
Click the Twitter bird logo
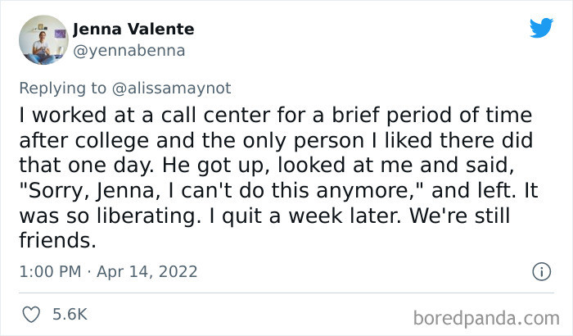pos(541,30)
